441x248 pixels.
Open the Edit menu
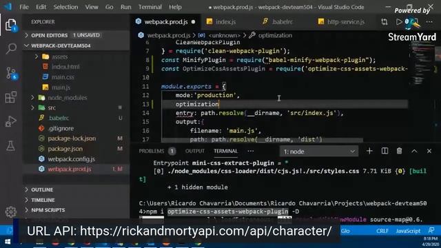[x=41, y=7]
